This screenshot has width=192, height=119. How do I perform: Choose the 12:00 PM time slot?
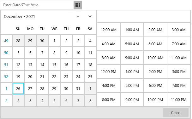point(109,71)
